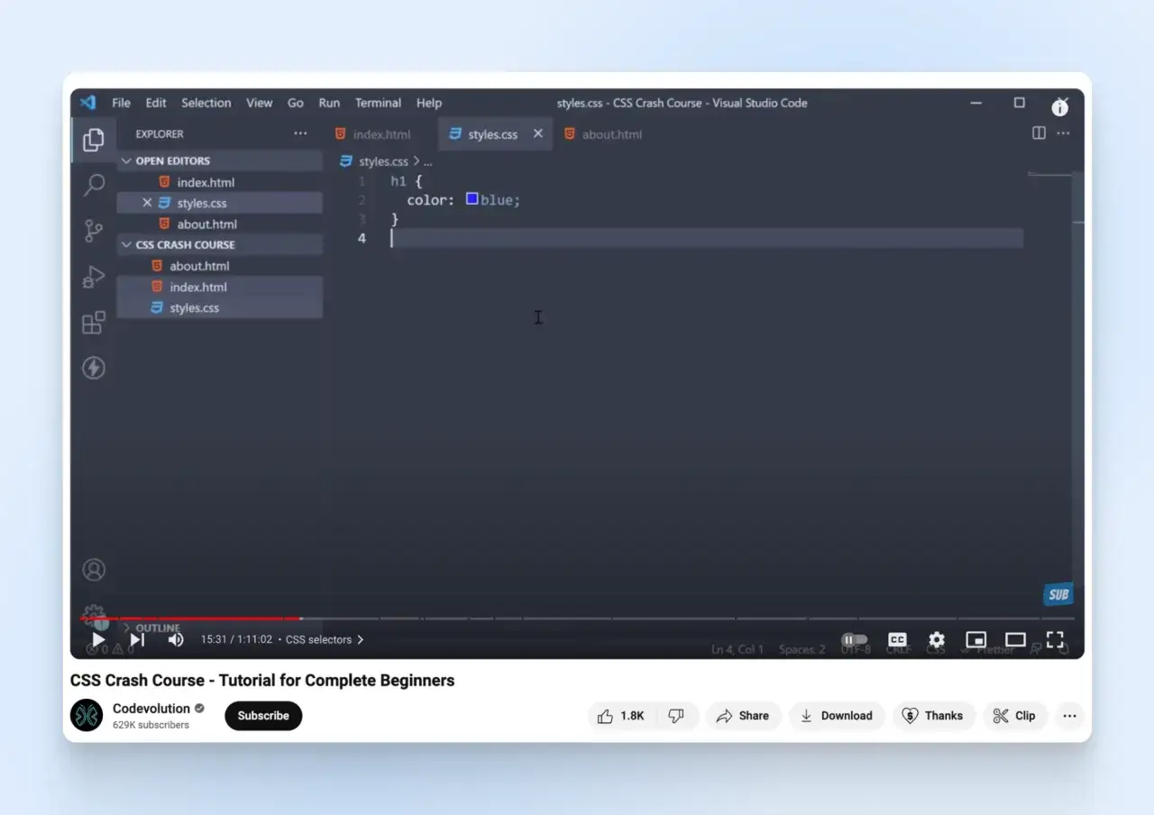1154x815 pixels.
Task: Open the Source Control view
Action: click(x=93, y=231)
